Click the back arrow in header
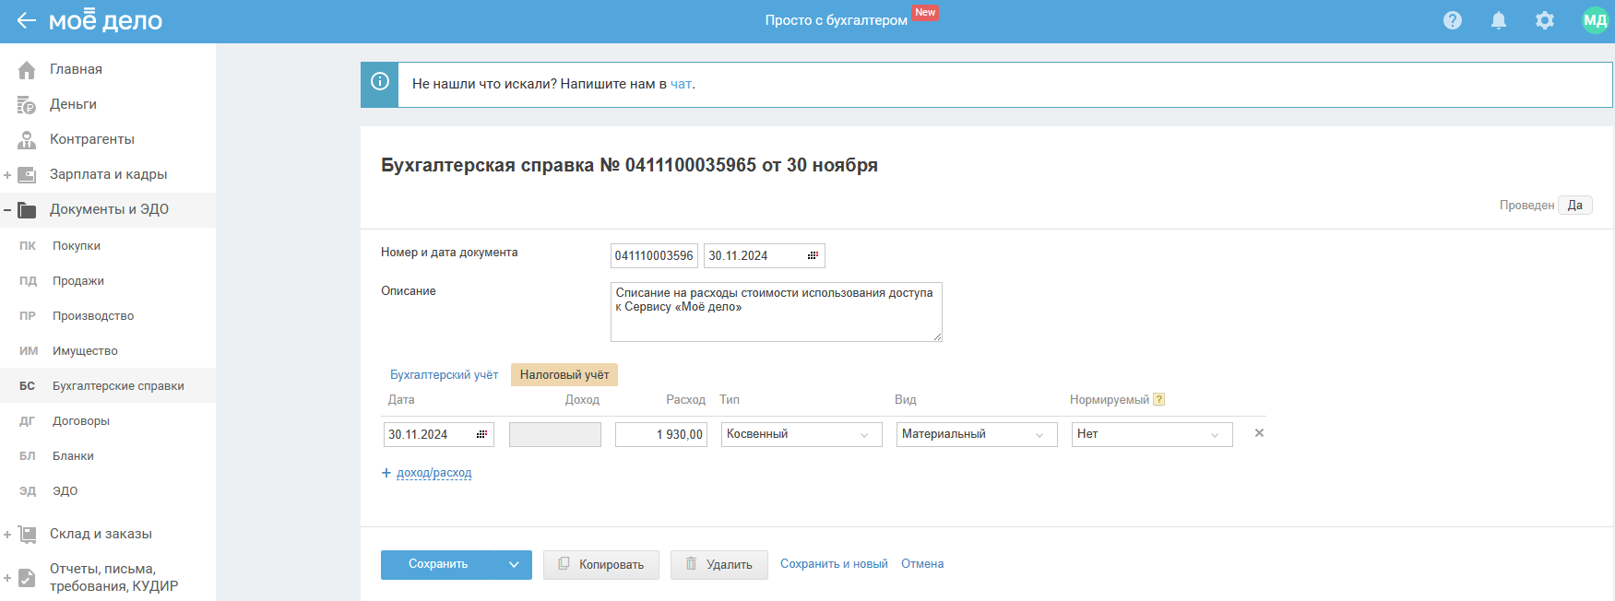 [x=26, y=20]
